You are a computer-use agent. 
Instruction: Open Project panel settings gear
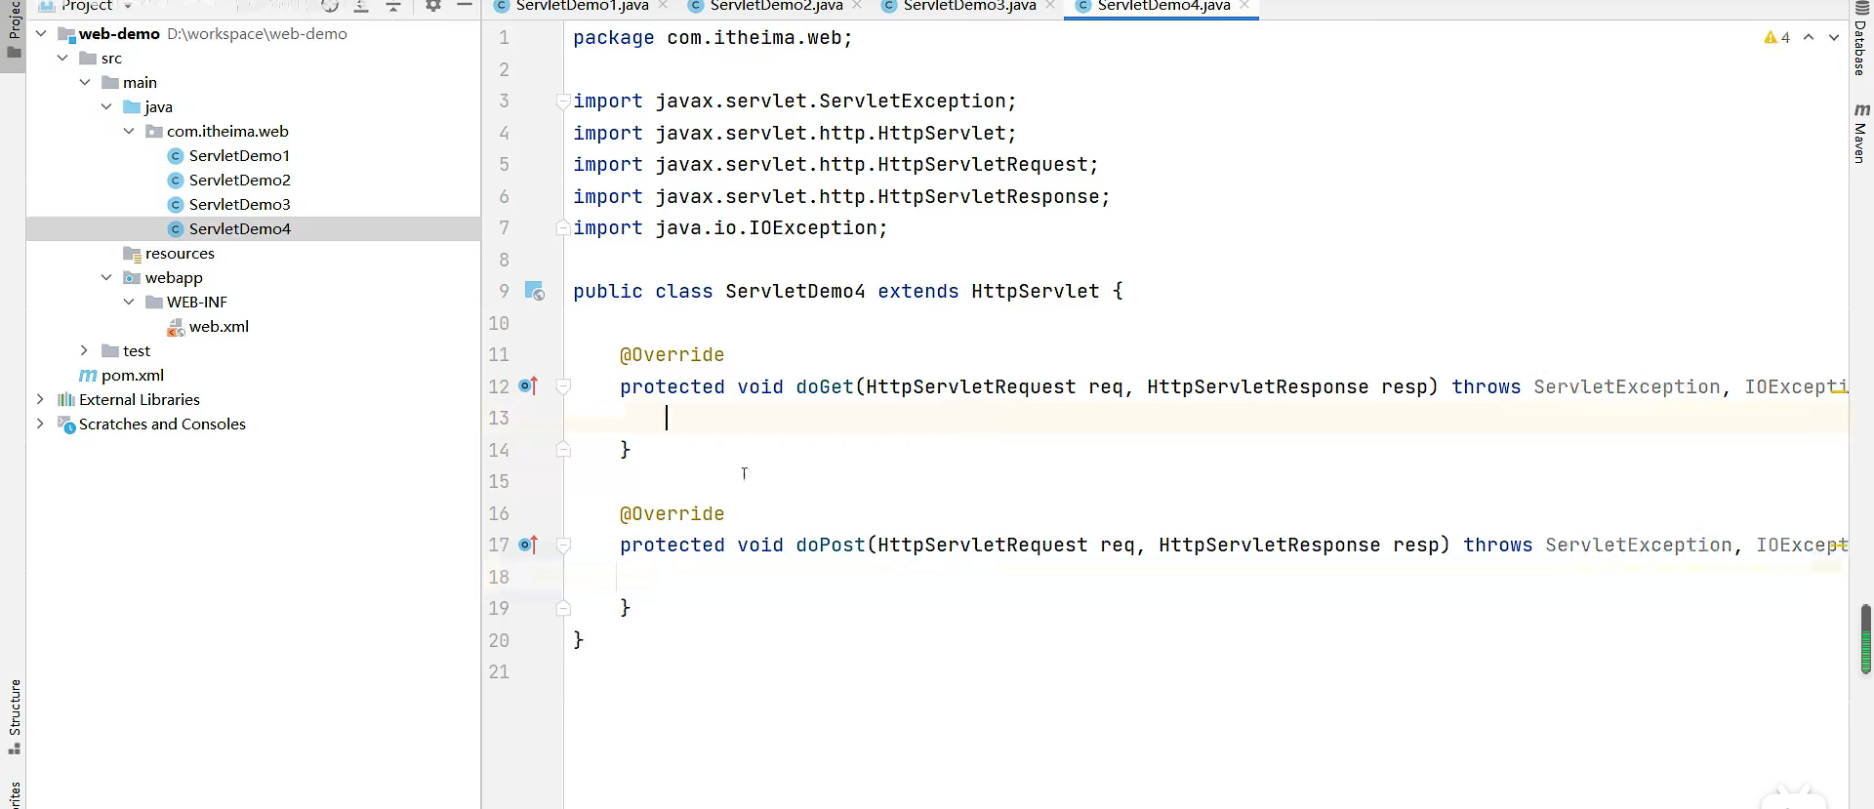tap(433, 6)
